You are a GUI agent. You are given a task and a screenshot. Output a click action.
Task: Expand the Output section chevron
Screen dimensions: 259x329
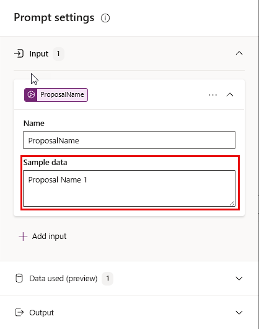[239, 313]
